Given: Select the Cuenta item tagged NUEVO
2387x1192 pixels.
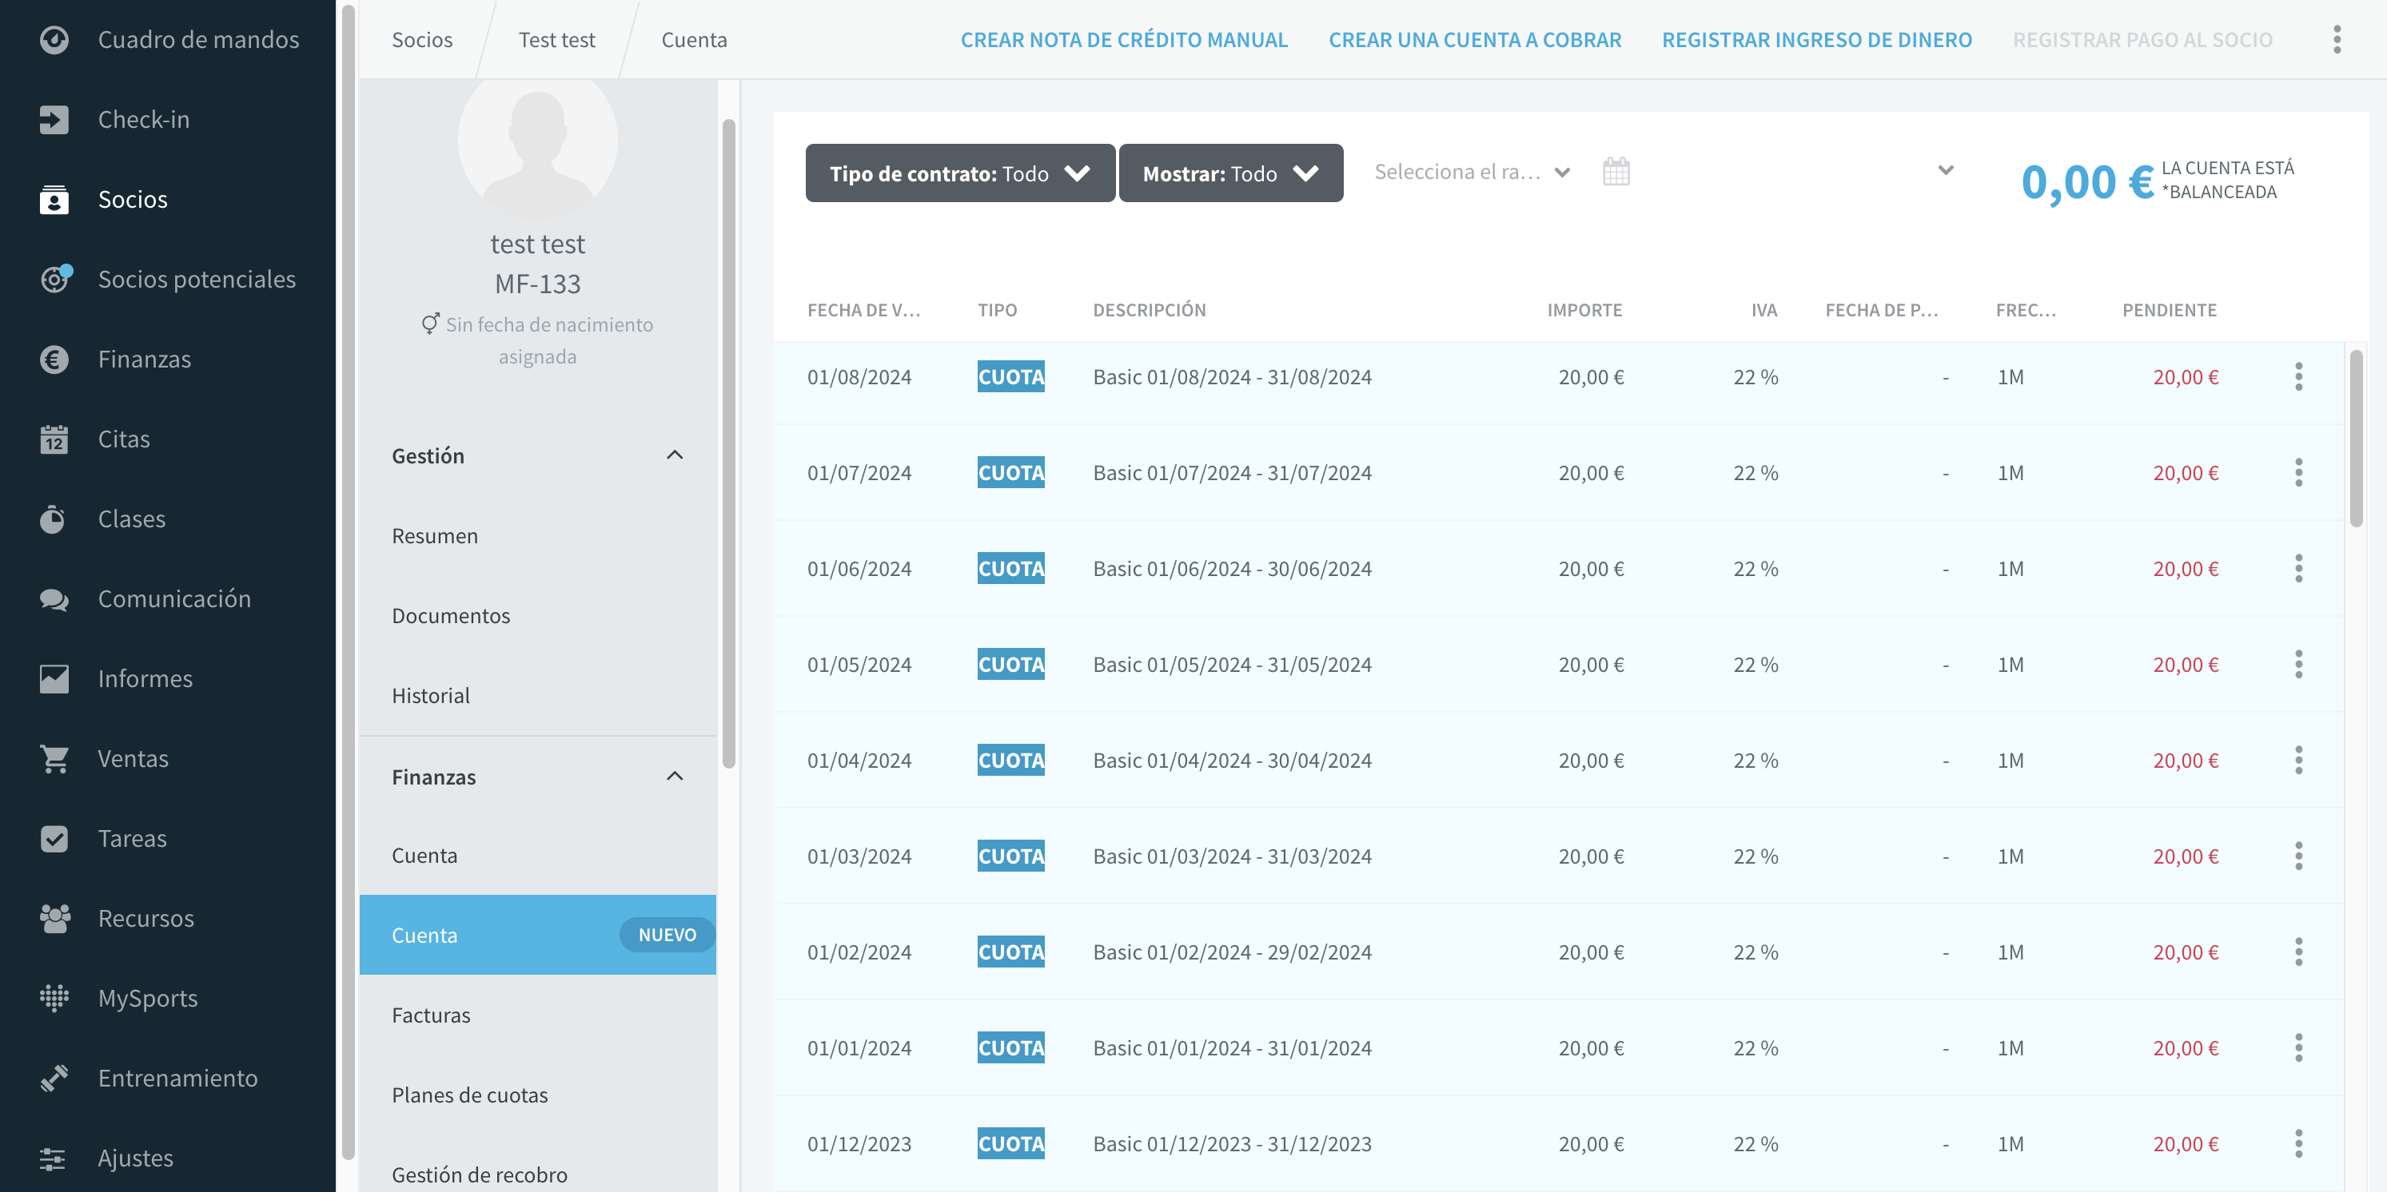Looking at the screenshot, I should 537,935.
